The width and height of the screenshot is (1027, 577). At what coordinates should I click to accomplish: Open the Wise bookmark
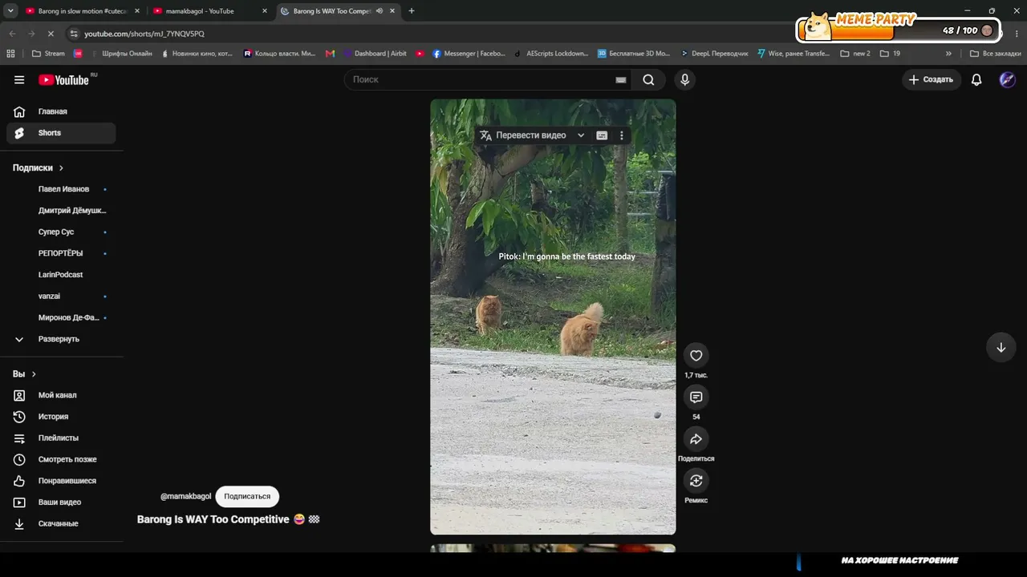794,54
